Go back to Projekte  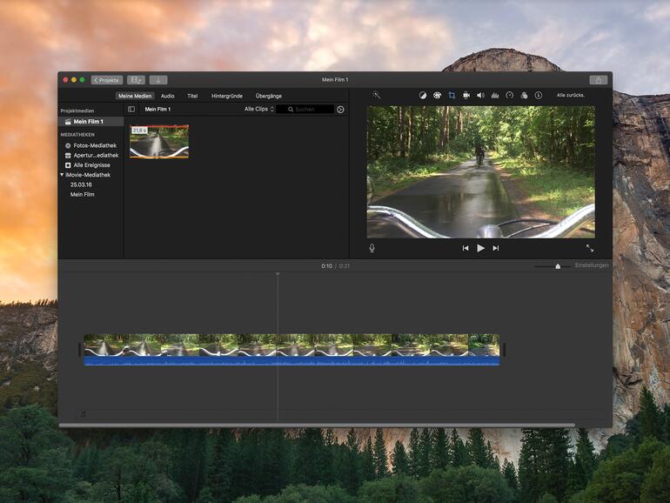[107, 80]
